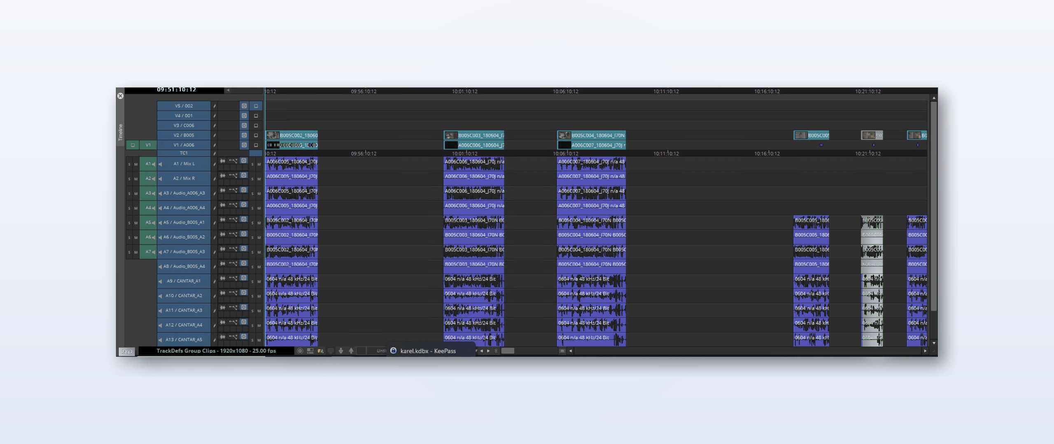
Task: Click the speaker icon beside green A6 button
Action: 154,237
